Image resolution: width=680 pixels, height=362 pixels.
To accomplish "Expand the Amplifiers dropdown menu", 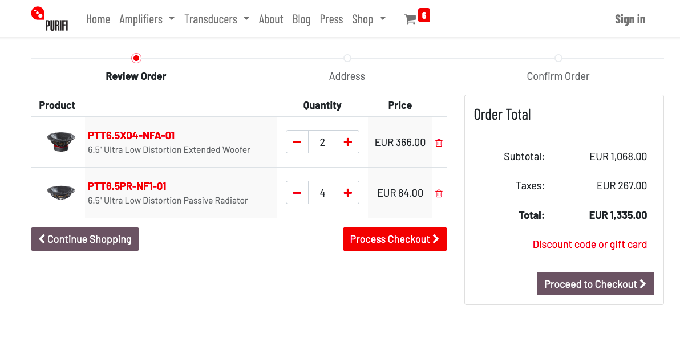I will 147,19.
